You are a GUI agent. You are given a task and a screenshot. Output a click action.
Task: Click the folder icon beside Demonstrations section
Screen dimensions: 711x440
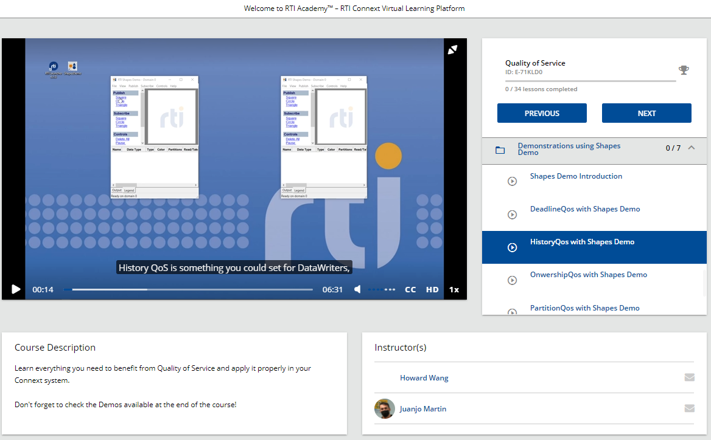pyautogui.click(x=500, y=150)
